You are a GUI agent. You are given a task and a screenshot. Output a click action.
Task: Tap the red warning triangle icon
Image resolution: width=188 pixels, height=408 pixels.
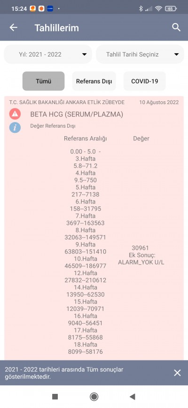click(15, 114)
